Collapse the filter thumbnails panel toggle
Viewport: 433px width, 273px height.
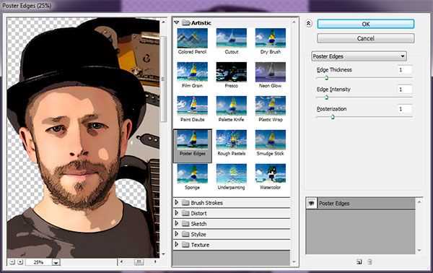click(x=308, y=24)
